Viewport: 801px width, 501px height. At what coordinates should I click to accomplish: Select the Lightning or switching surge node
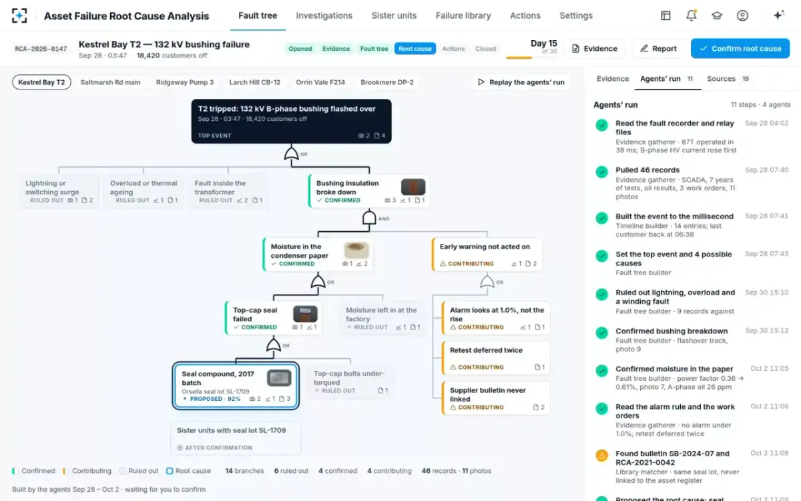coord(58,191)
